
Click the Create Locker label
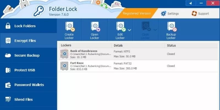coord(69,36)
